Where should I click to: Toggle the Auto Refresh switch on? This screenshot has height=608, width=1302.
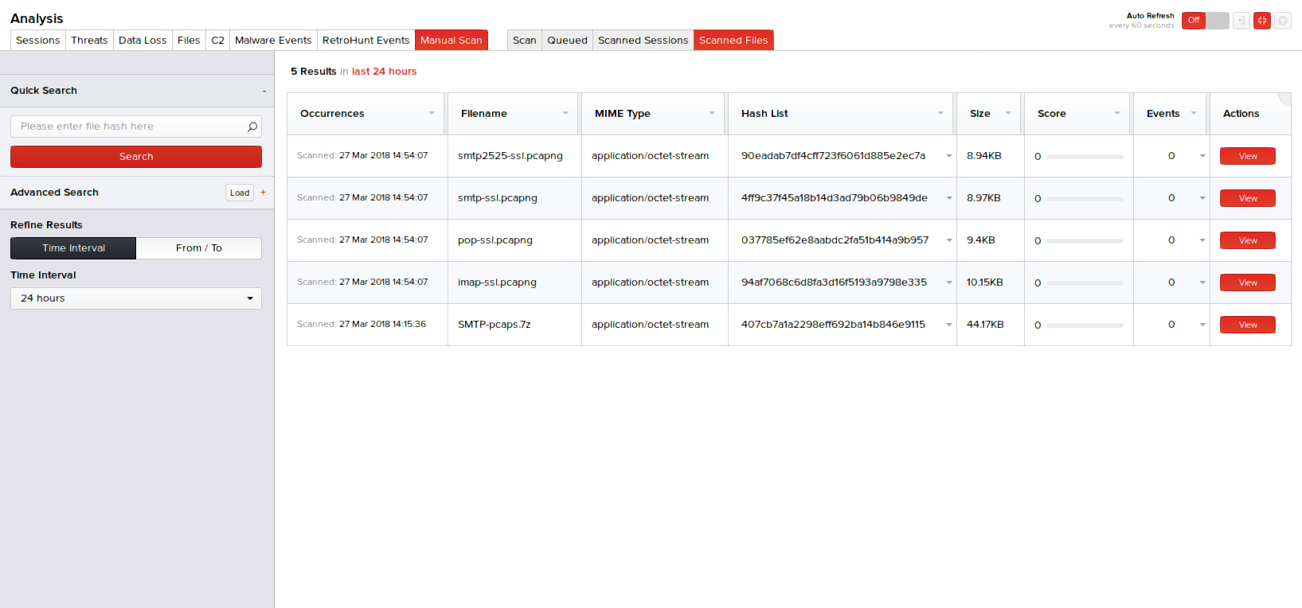(x=1205, y=21)
